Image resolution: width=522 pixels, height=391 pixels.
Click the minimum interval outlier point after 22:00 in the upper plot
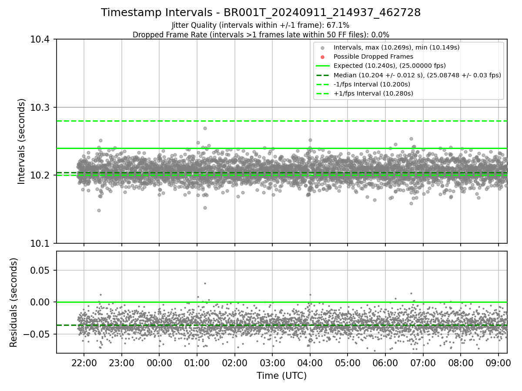pyautogui.click(x=99, y=210)
